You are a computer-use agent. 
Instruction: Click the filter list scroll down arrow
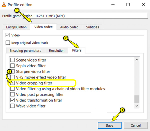pos(137,106)
